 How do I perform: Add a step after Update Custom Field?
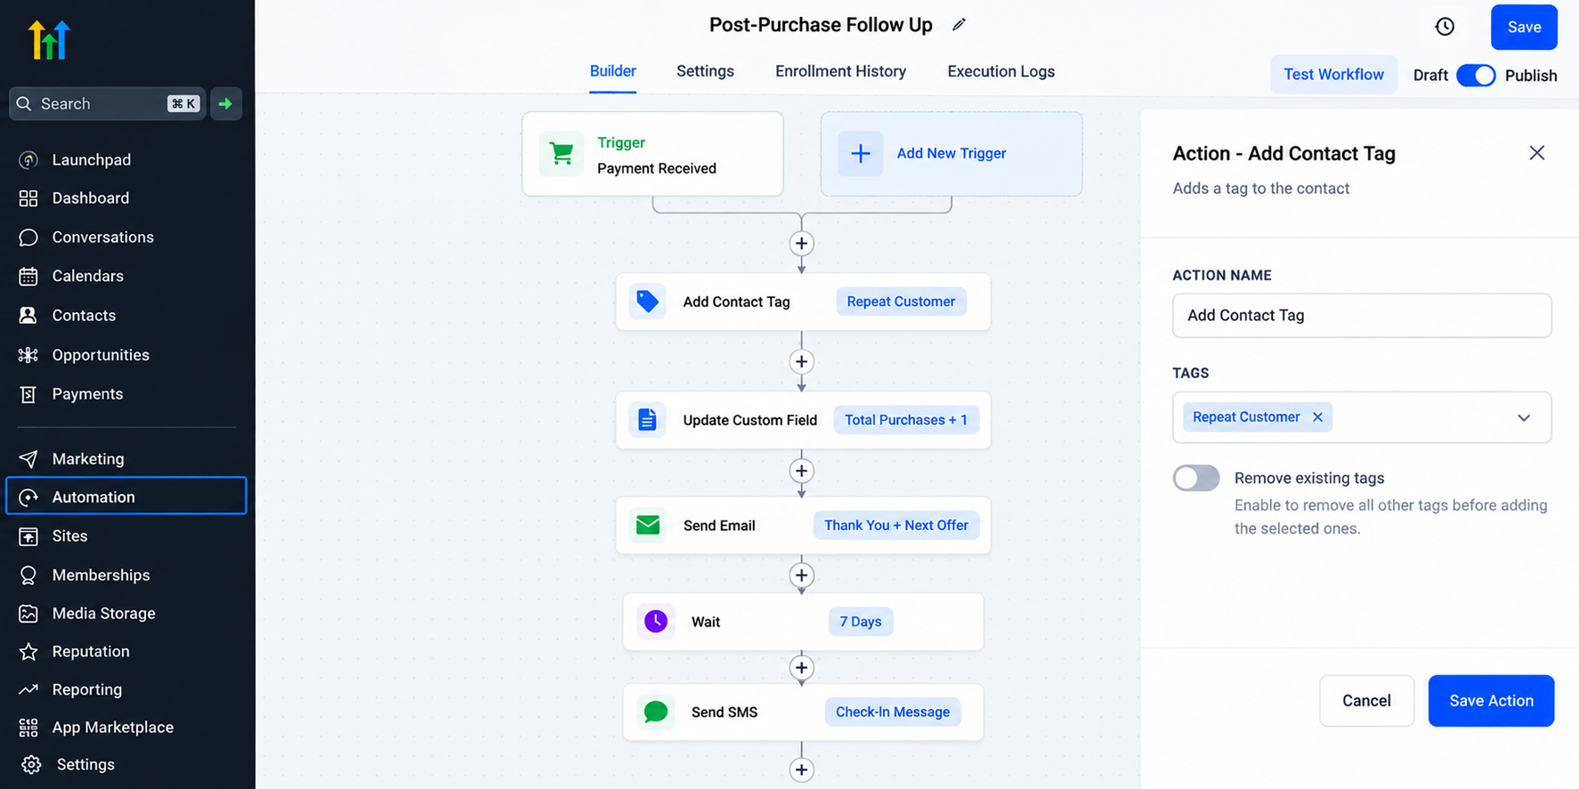pos(802,471)
